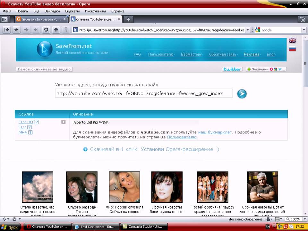Open the Справка menu
Viewport: 308px width, 231px height.
click(118, 11)
